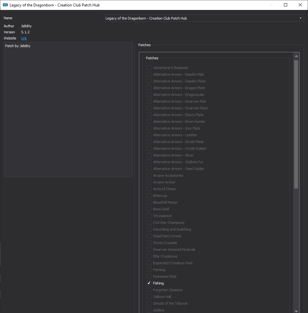Tick Alternative Armors - Silver checkbox
The width and height of the screenshot is (308, 313).
click(x=149, y=155)
